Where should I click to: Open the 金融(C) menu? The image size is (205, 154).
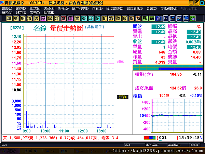tap(151, 9)
